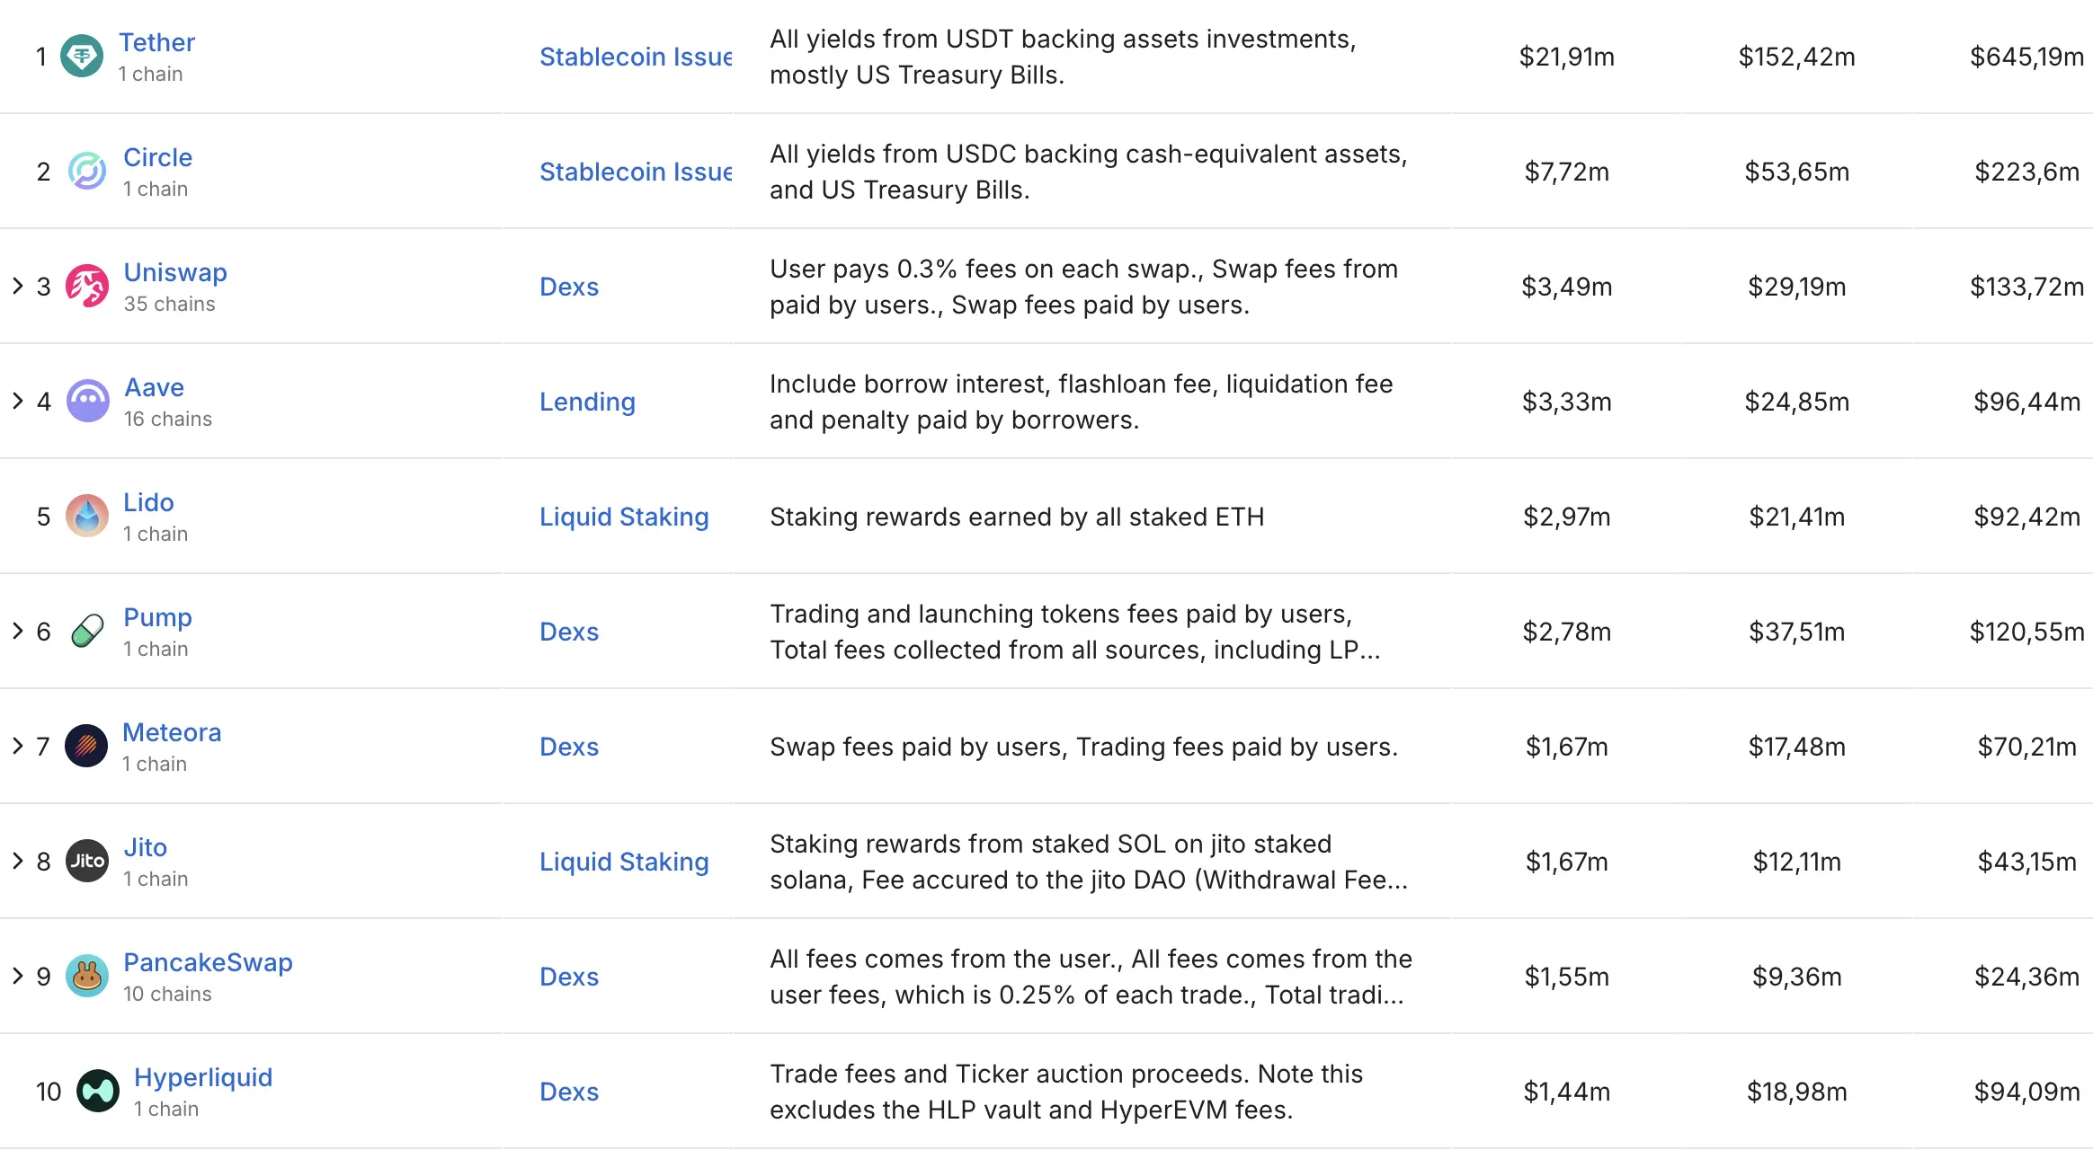Open the Lending category link
This screenshot has height=1150, width=2093.
pos(587,402)
